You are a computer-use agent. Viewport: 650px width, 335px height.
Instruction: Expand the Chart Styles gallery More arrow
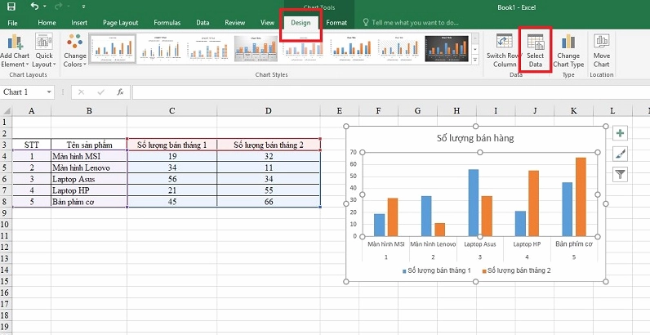475,60
